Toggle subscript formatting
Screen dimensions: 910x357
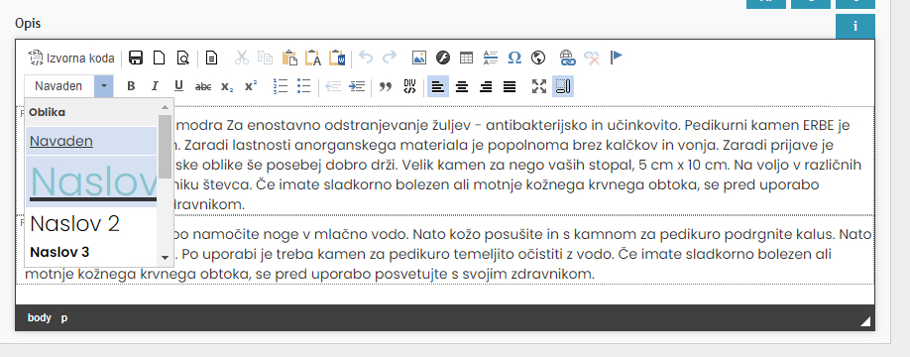[227, 86]
